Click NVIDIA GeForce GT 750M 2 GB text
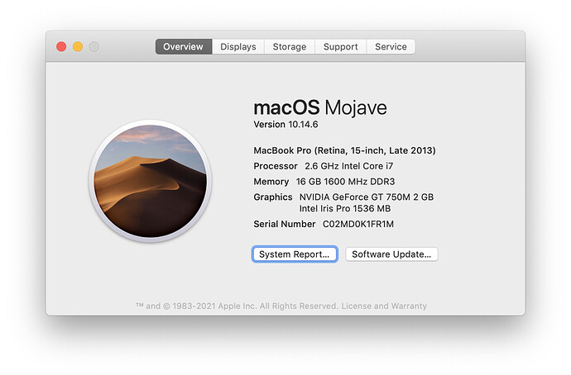This screenshot has height=375, width=571. coord(367,197)
